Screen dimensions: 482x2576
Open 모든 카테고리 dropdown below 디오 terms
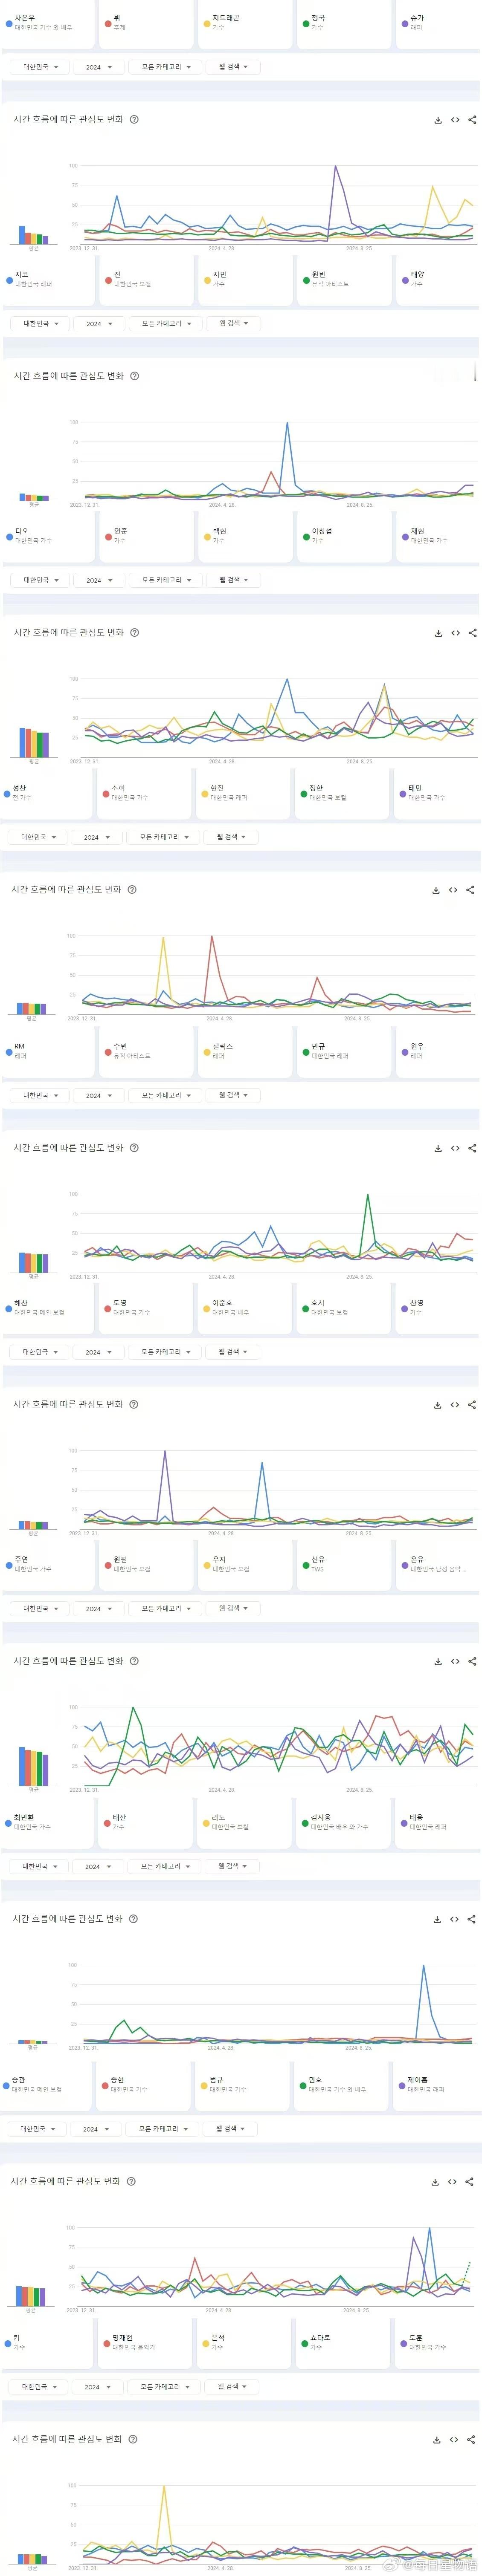(166, 580)
